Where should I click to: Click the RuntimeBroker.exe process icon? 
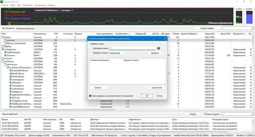[x=10, y=71]
